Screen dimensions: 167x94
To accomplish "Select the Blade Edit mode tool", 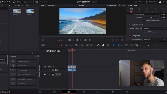I will [76, 45].
